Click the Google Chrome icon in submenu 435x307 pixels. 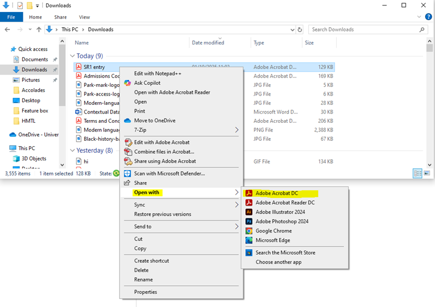point(249,231)
